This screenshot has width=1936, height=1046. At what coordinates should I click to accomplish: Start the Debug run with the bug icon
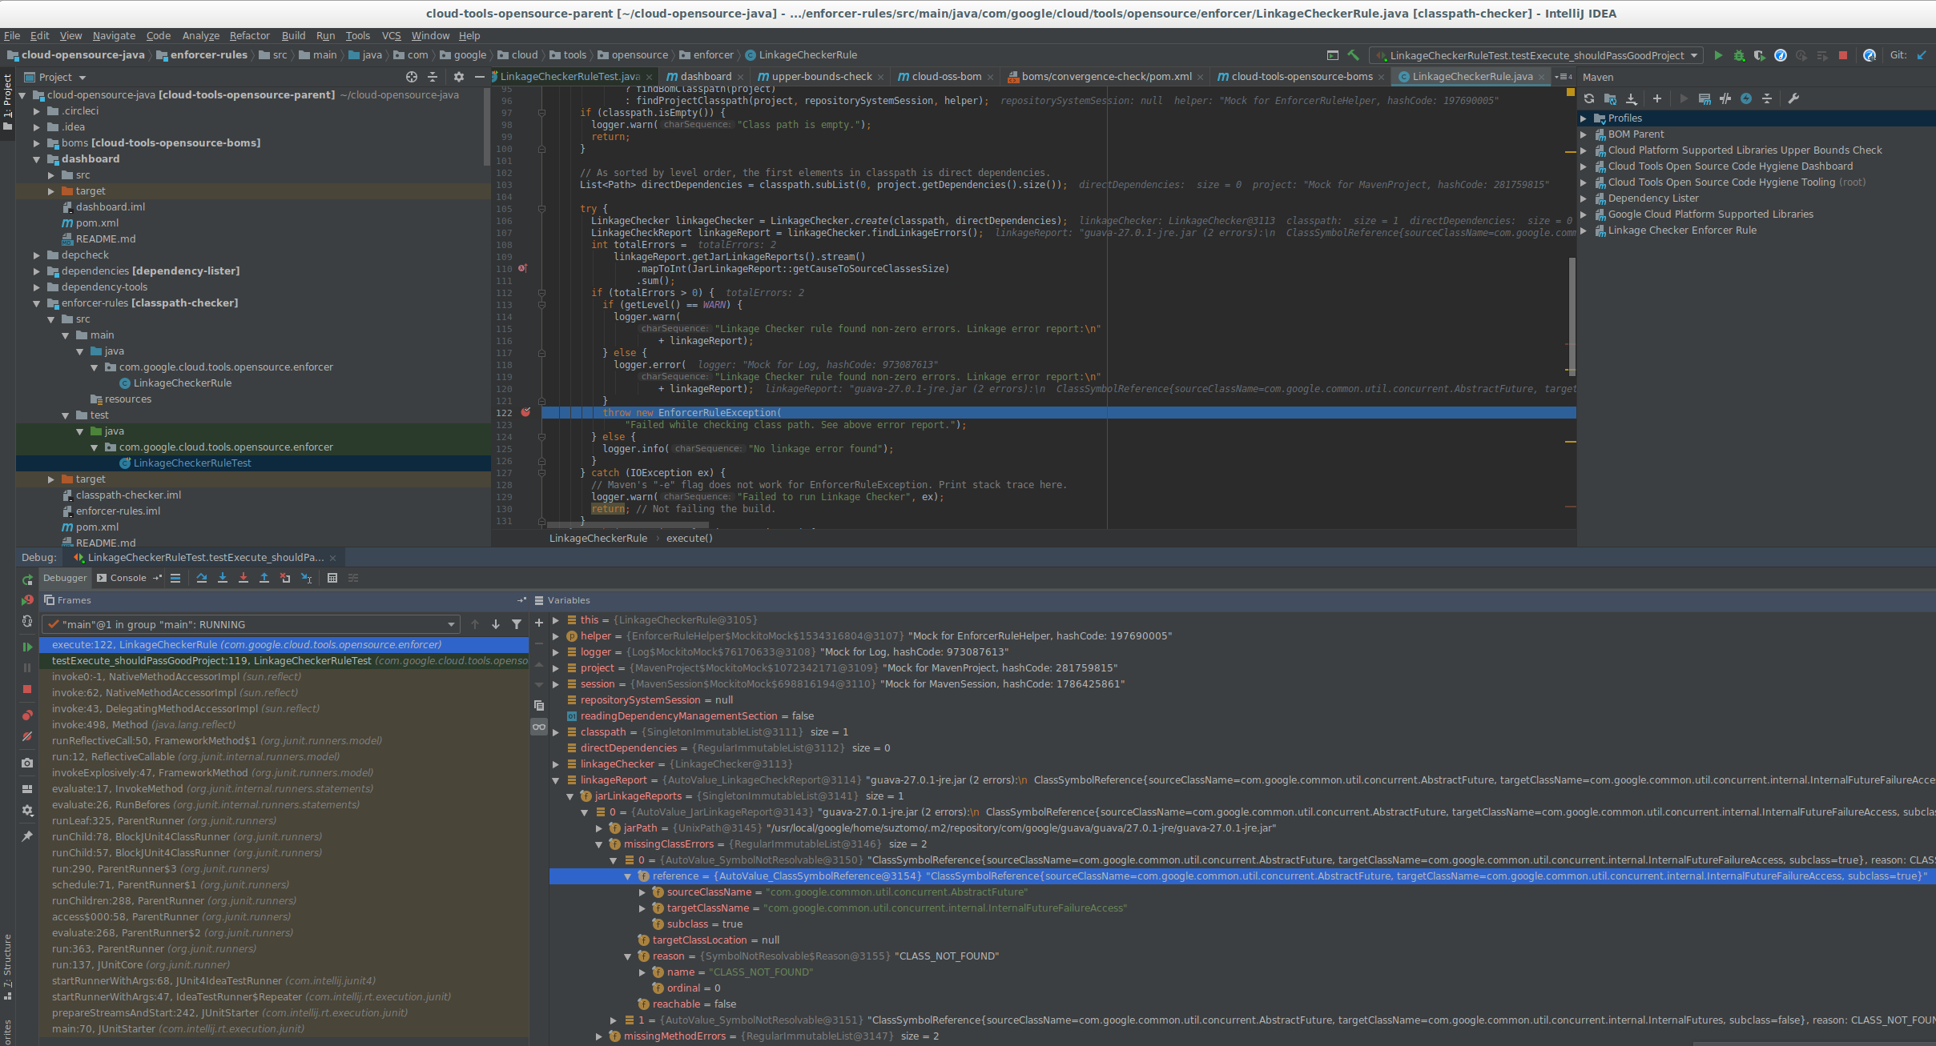pos(1738,55)
